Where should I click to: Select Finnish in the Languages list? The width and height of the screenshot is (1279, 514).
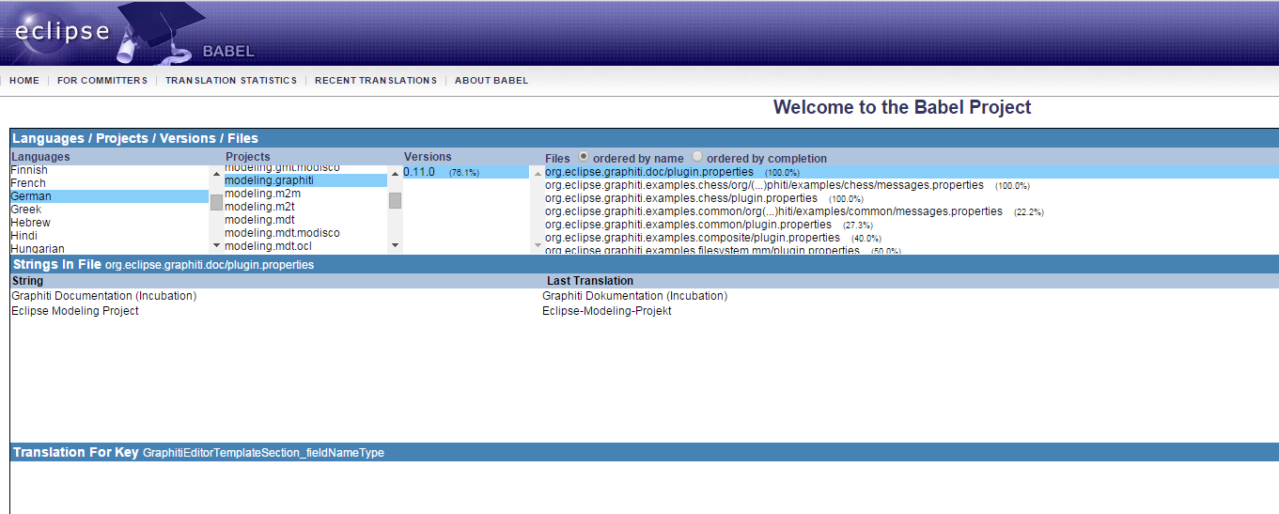(x=109, y=170)
